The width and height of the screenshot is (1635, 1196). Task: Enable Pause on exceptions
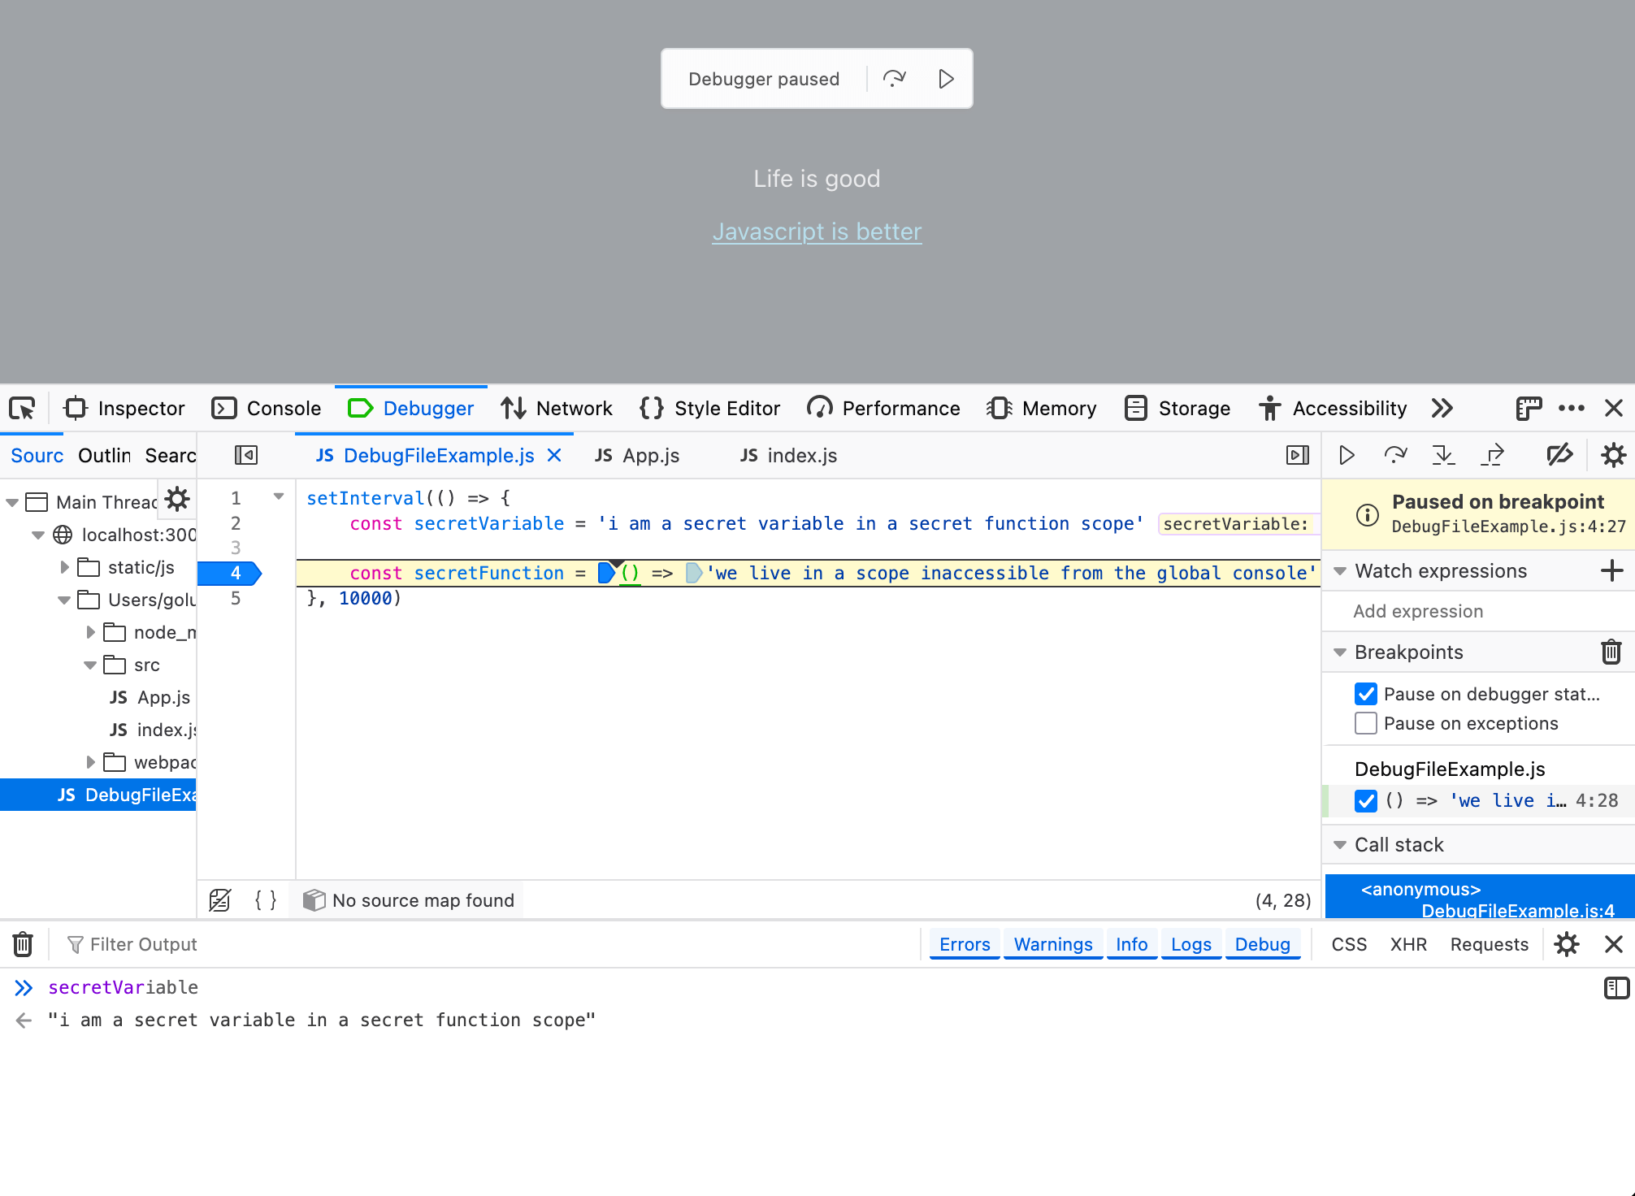pyautogui.click(x=1366, y=723)
